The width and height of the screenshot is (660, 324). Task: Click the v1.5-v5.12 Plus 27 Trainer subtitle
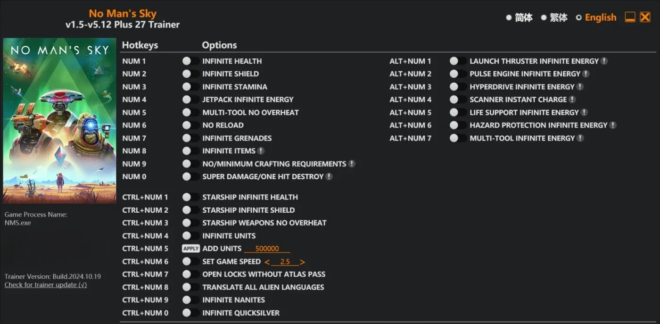pos(123,25)
